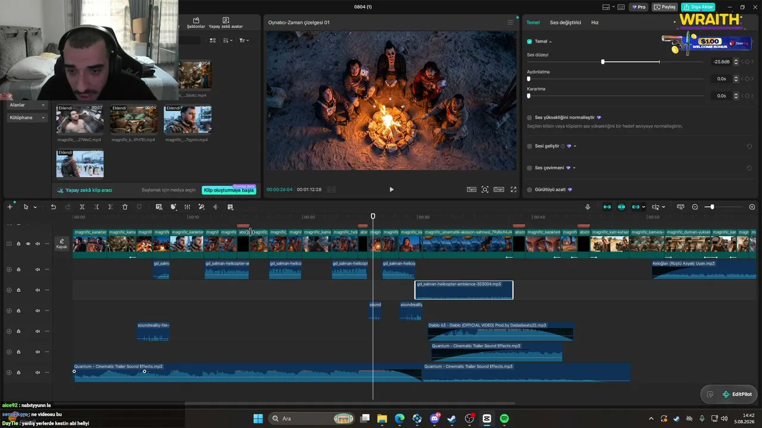This screenshot has width=762, height=428.
Task: Switch to the Temel tab
Action: click(533, 23)
